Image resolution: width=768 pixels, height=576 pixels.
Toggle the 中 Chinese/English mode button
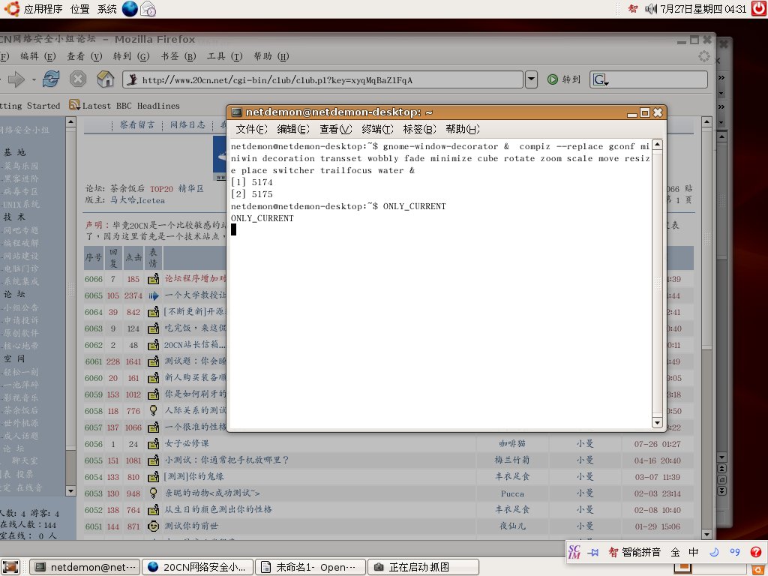tap(694, 552)
